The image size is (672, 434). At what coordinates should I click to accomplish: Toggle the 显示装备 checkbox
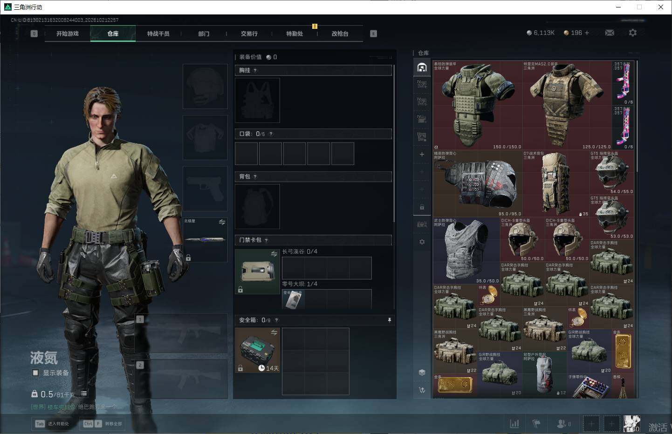[35, 373]
